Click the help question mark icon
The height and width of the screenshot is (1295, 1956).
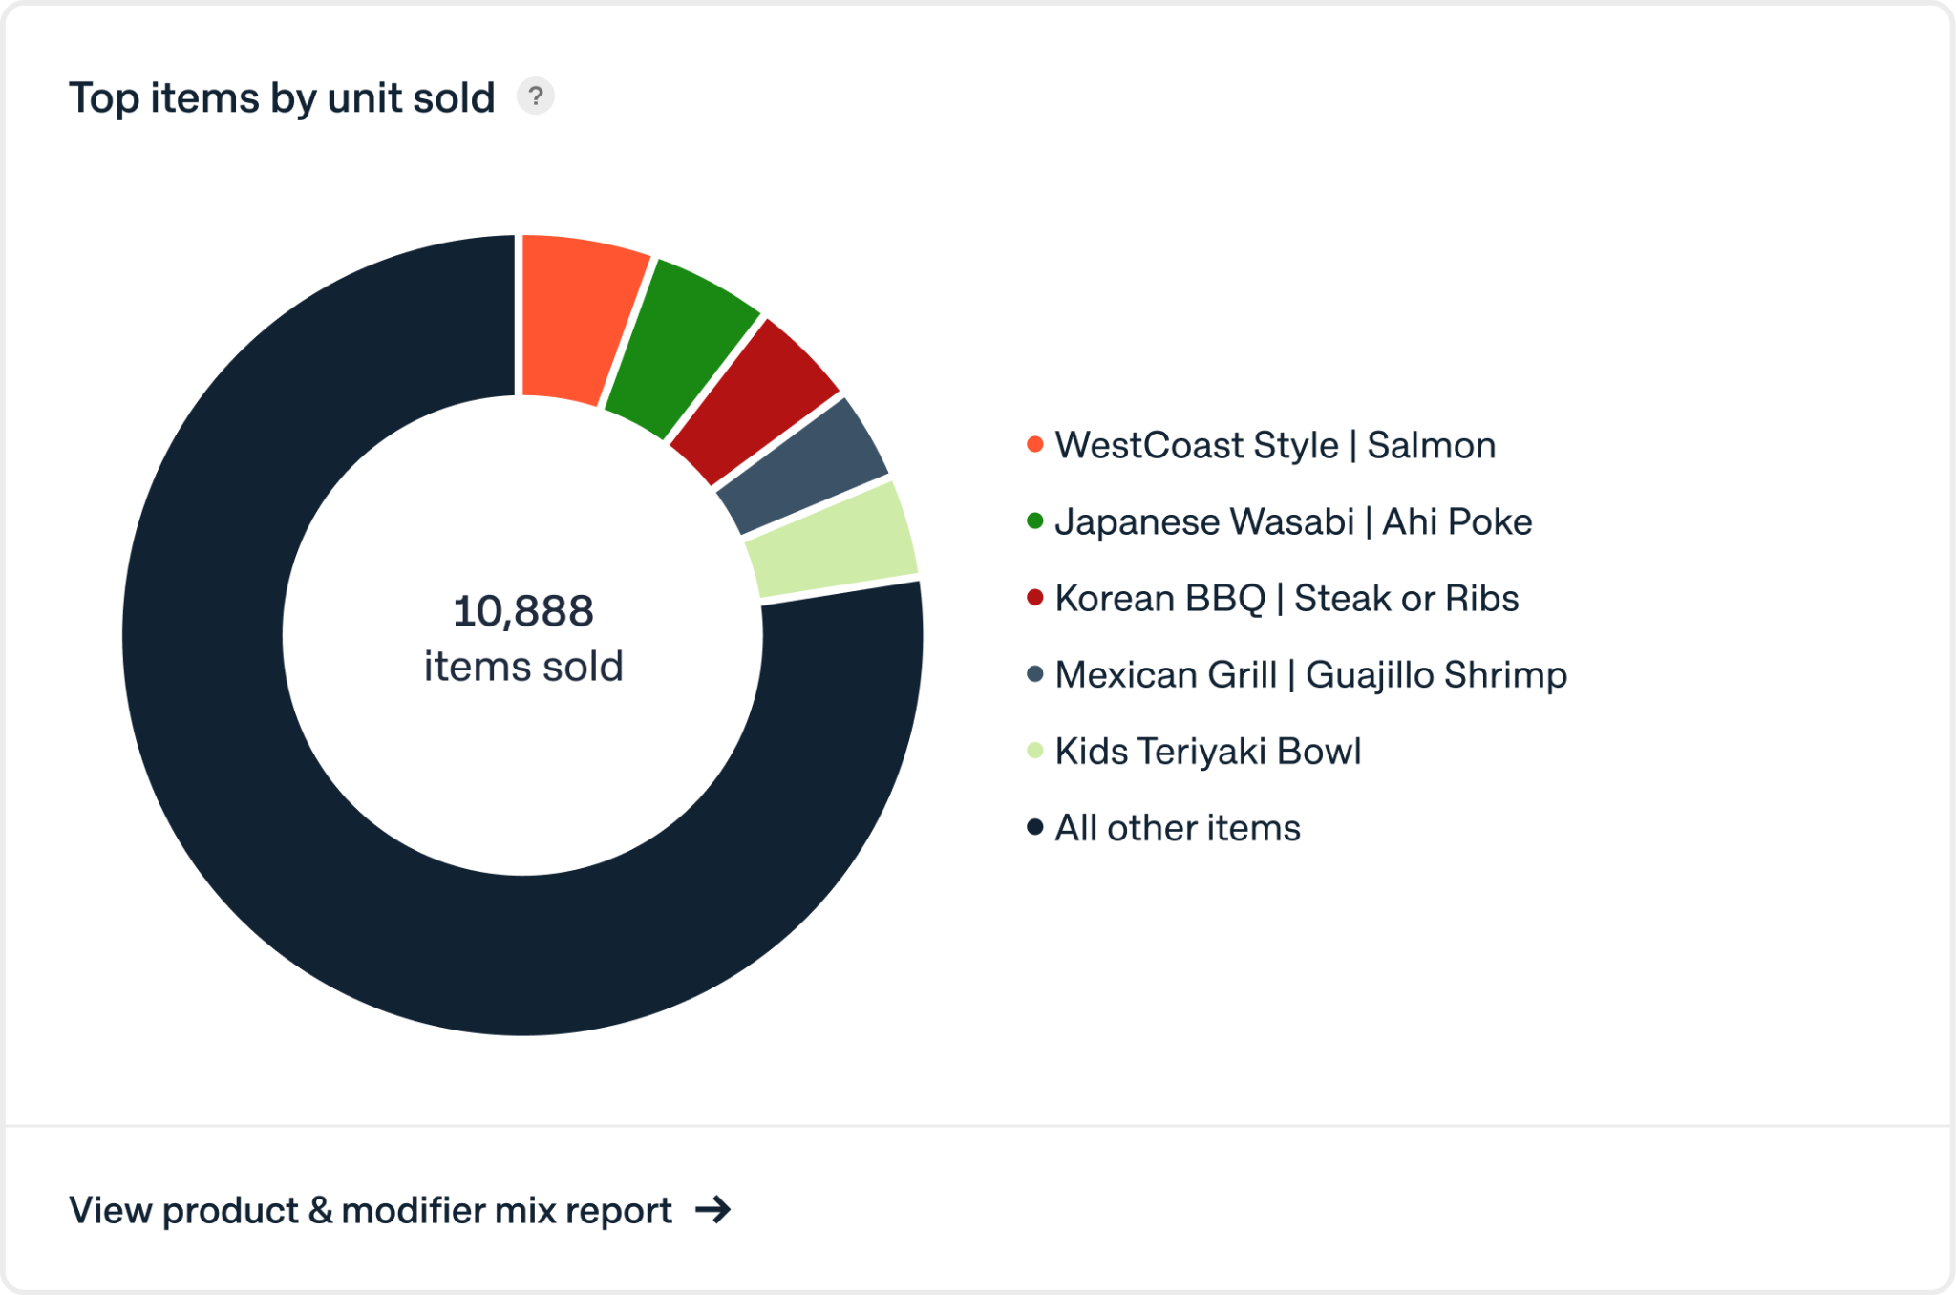pos(536,96)
